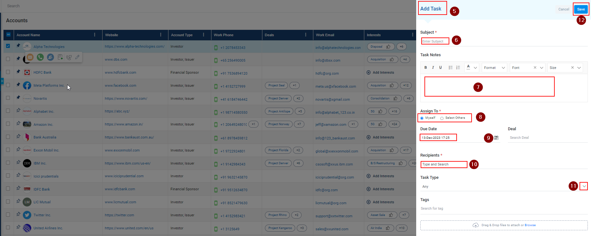Expand the left sidebar with double-arrow
This screenshot has width=591, height=236.
2,81
